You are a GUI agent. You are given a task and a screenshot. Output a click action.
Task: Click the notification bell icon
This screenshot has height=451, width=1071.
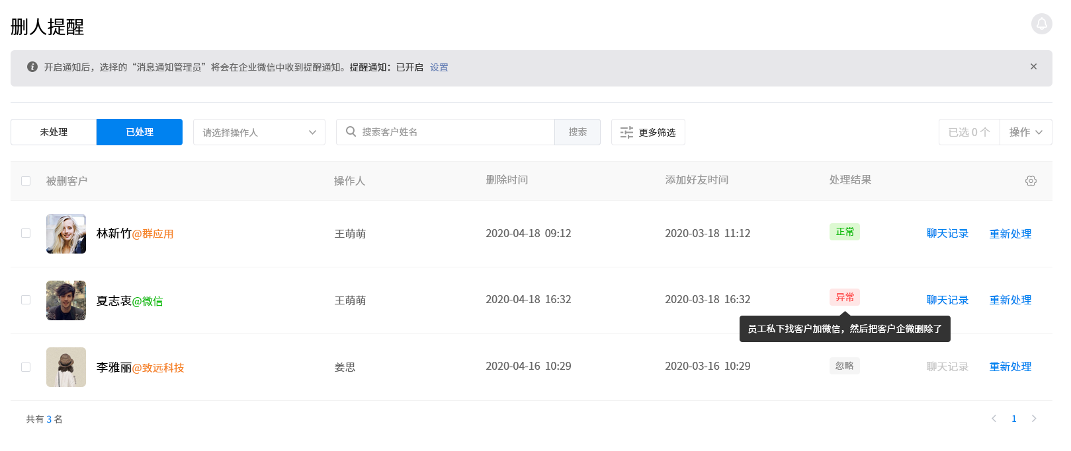coord(1041,24)
